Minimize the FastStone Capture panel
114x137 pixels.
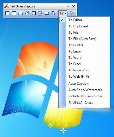coord(68,7)
